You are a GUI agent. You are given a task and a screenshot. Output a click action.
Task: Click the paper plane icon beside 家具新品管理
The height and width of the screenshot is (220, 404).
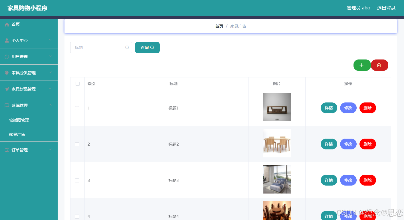point(7,89)
